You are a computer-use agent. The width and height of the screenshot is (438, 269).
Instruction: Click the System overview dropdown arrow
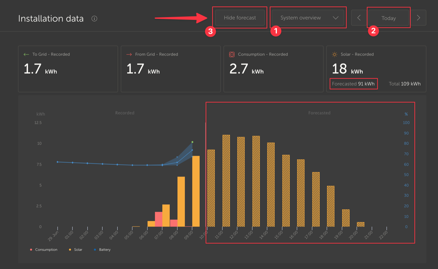(x=335, y=18)
